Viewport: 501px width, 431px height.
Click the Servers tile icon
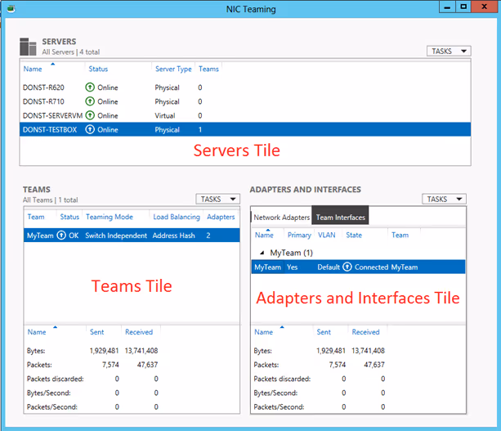[28, 47]
